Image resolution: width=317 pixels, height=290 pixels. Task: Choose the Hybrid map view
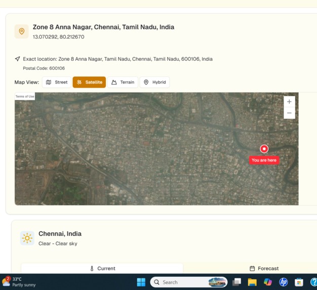pos(154,82)
